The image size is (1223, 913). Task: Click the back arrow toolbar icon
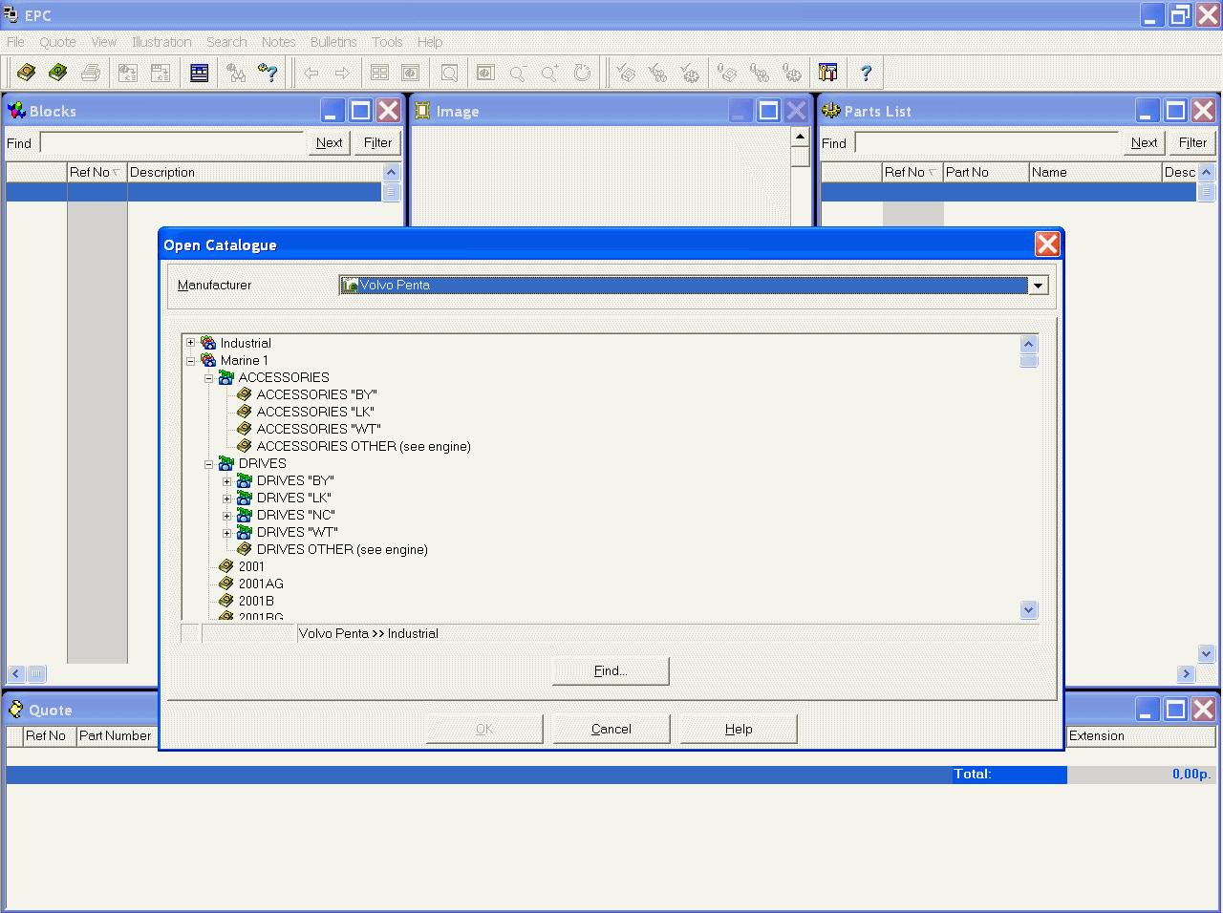point(311,73)
